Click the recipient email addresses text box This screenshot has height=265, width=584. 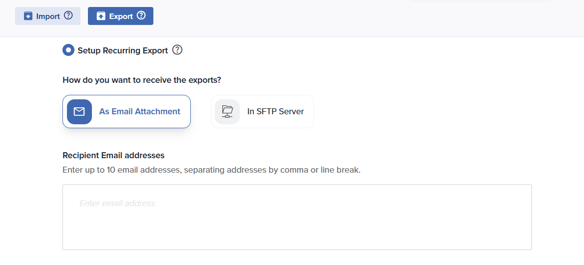[x=297, y=225]
